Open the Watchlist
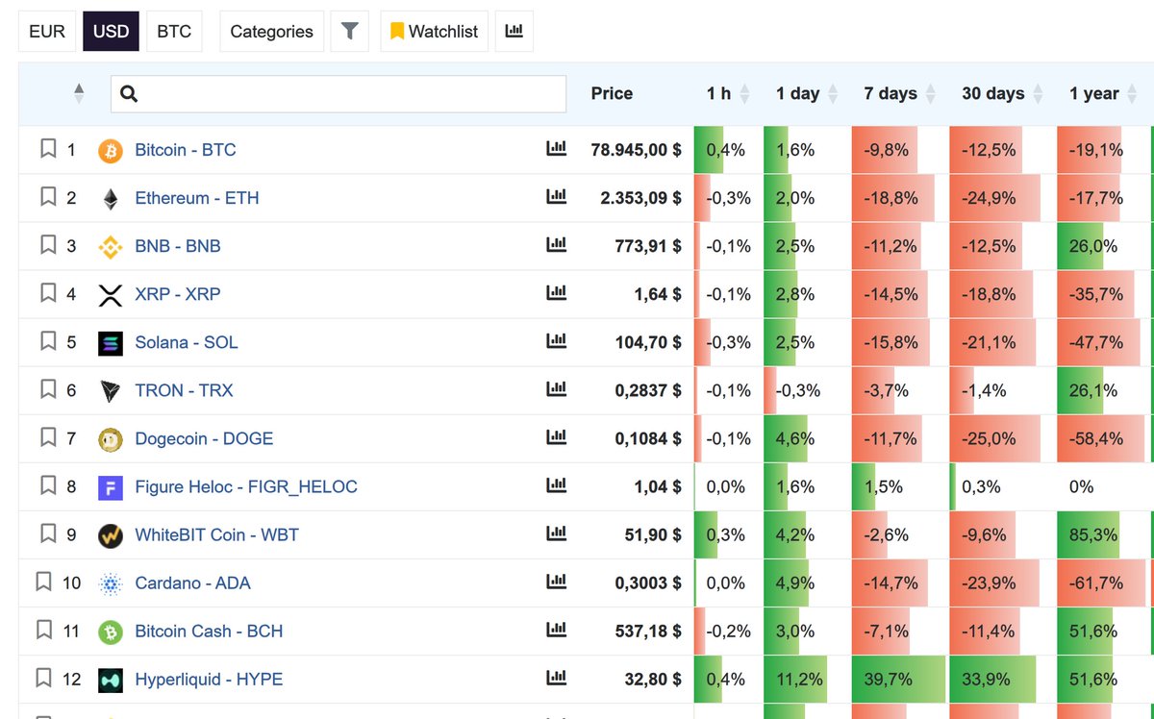The width and height of the screenshot is (1154, 719). pos(434,31)
